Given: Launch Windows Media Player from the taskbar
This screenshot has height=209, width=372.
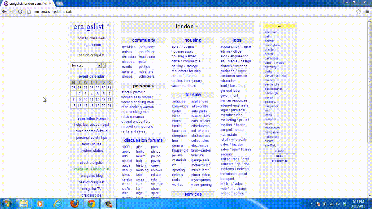Looking at the screenshot, I should 40,204.
